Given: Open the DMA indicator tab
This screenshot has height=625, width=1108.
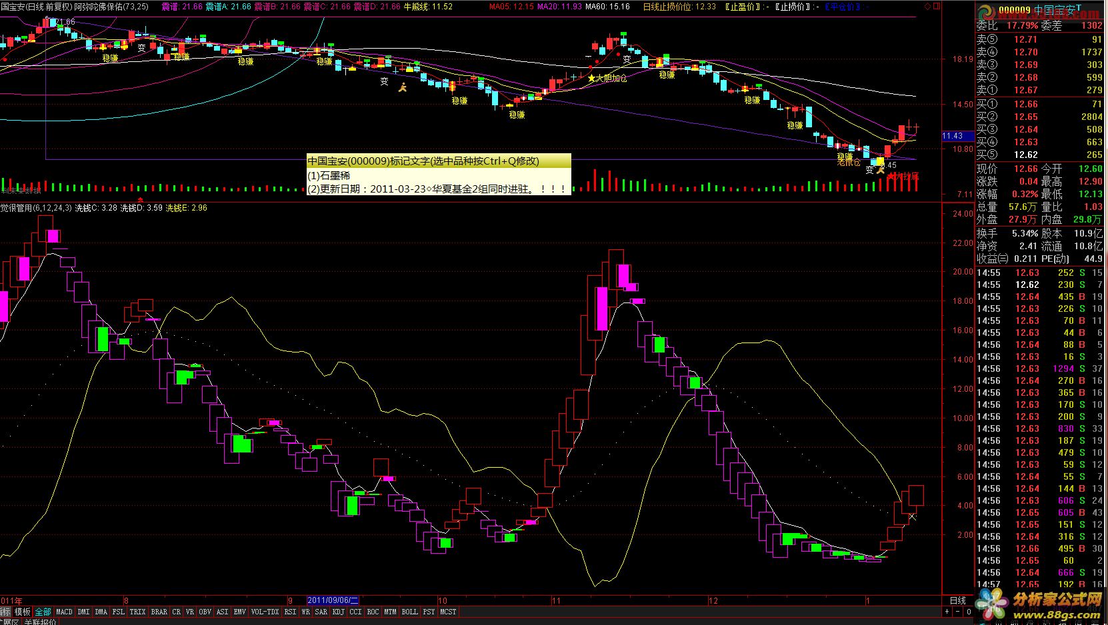Looking at the screenshot, I should point(101,612).
